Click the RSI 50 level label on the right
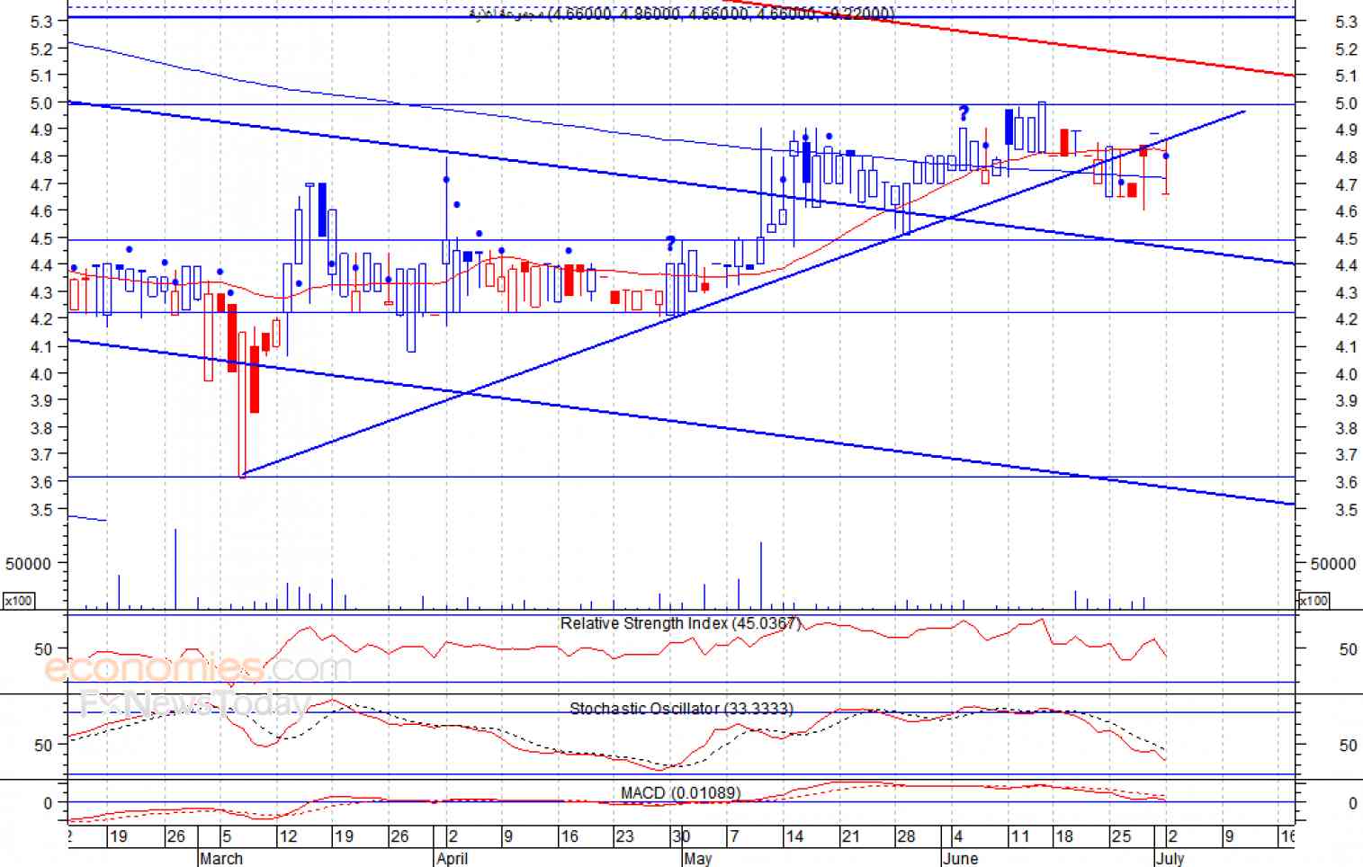This screenshot has width=1363, height=867. tap(1348, 649)
